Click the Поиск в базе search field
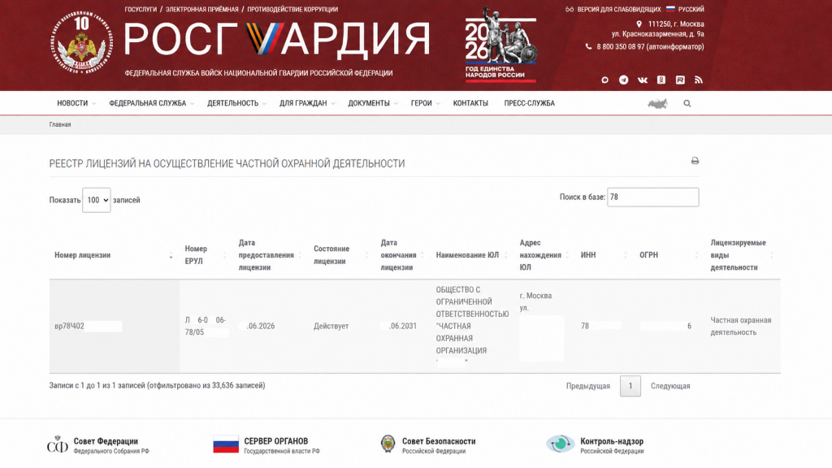 click(652, 197)
